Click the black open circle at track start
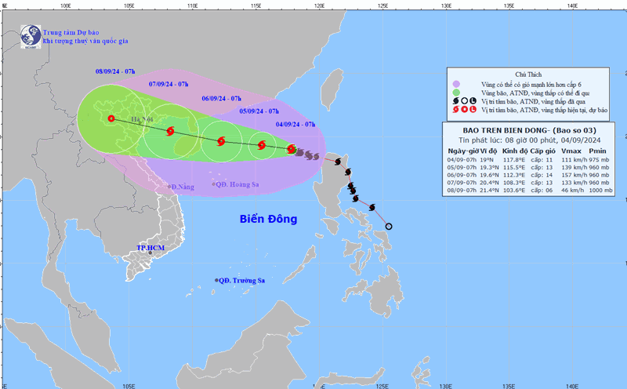This screenshot has width=627, height=389. [389, 227]
